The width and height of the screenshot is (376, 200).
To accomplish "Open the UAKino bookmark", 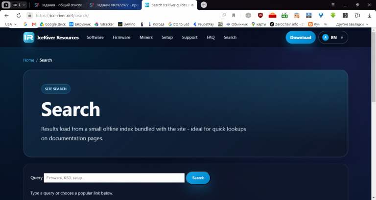I will click(127, 24).
